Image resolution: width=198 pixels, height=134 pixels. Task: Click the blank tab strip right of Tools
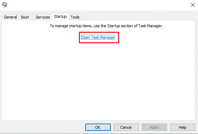[139, 16]
